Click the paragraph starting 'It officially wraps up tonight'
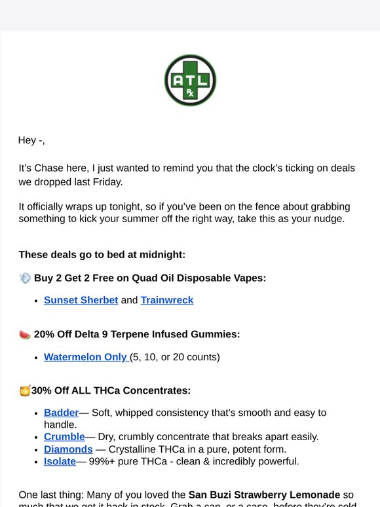The height and width of the screenshot is (507, 380). 184,212
